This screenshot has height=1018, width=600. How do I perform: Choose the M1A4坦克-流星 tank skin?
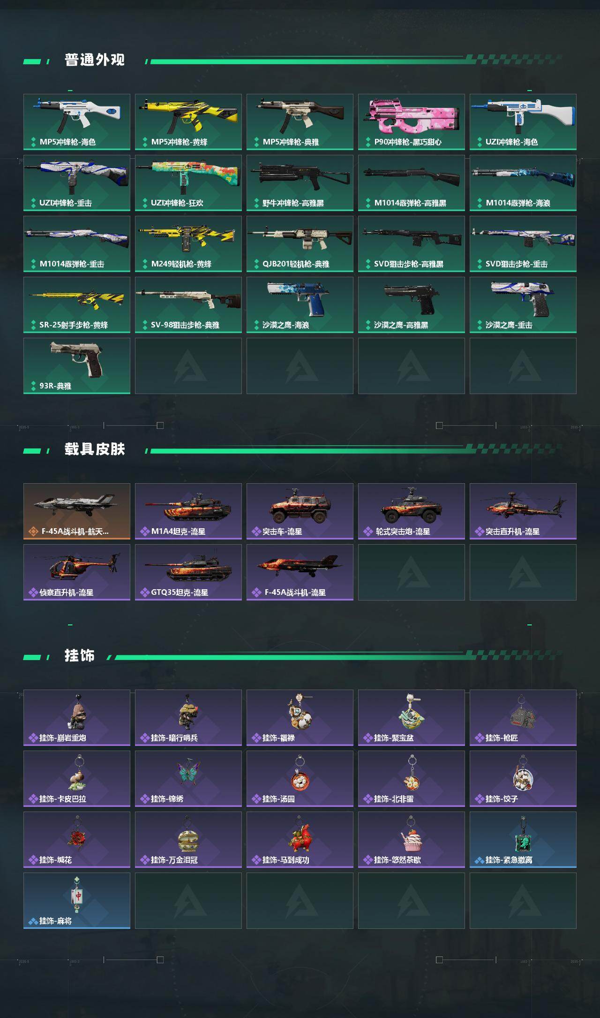pyautogui.click(x=188, y=511)
